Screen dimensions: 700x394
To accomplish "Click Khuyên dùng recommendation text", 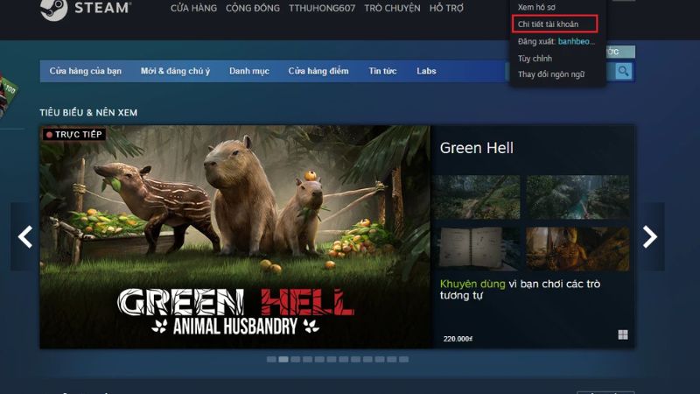I will click(x=472, y=284).
